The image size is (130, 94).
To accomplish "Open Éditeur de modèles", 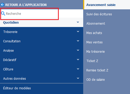I will (17, 88).
